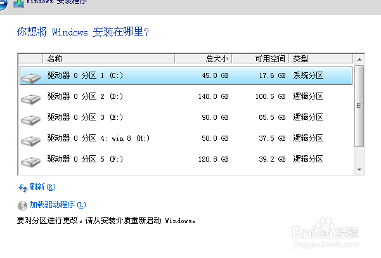Select row 驱动器 0 分区 1 (C:)
Screen dimensions: 381x258
186,76
